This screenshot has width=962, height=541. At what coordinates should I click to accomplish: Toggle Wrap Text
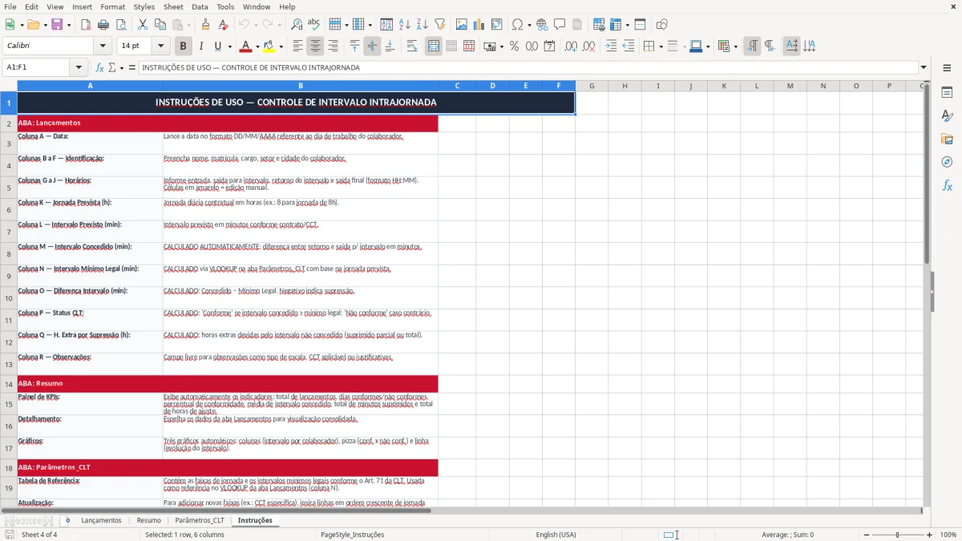411,46
